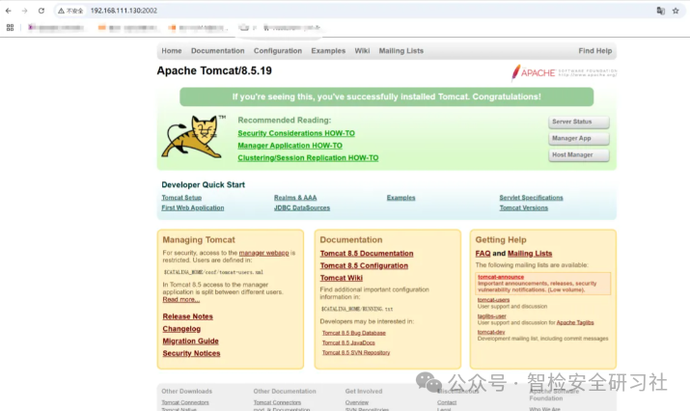Open the Realms & AAA link
690x411 pixels.
pos(295,198)
